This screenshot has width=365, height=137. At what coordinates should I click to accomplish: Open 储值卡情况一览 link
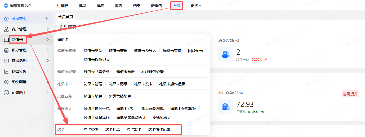coord(97,108)
